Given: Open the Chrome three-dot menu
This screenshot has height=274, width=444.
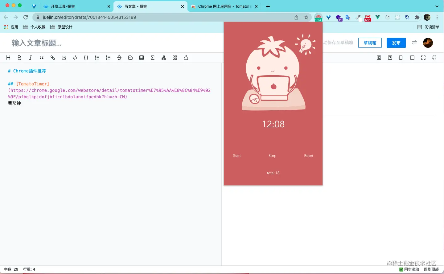Looking at the screenshot, I should point(437,17).
